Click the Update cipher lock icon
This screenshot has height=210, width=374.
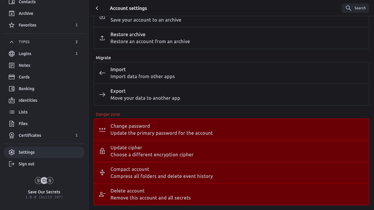102,151
